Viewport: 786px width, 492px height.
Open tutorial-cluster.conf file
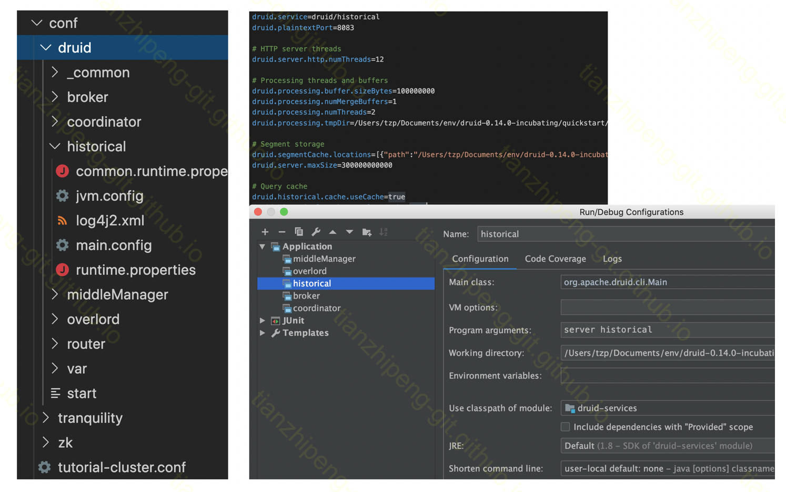(121, 467)
